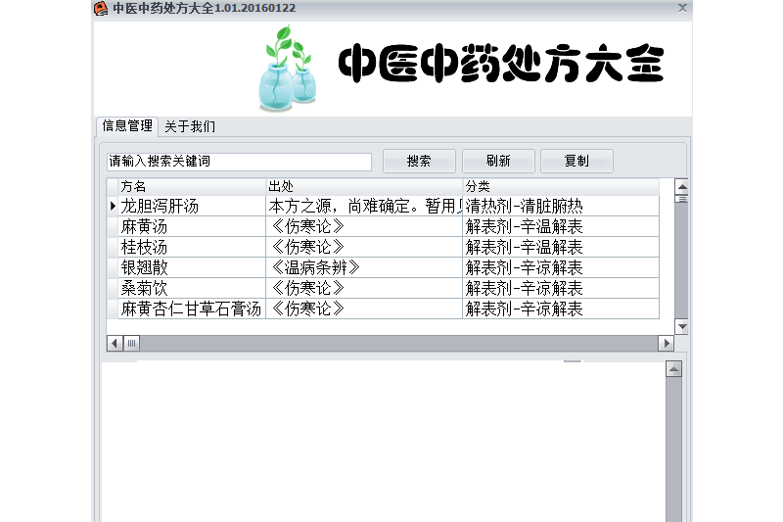Sort by the 分类 column header
Screen dimensions: 783x522
click(x=560, y=186)
